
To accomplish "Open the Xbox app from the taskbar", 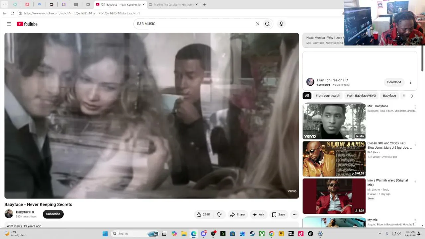I will (262, 234).
